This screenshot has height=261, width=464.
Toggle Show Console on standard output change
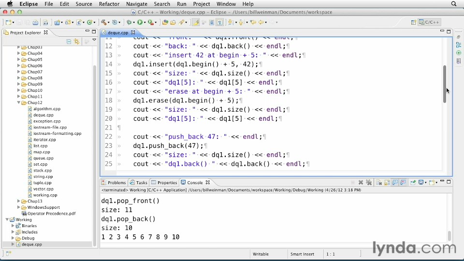[395, 183]
